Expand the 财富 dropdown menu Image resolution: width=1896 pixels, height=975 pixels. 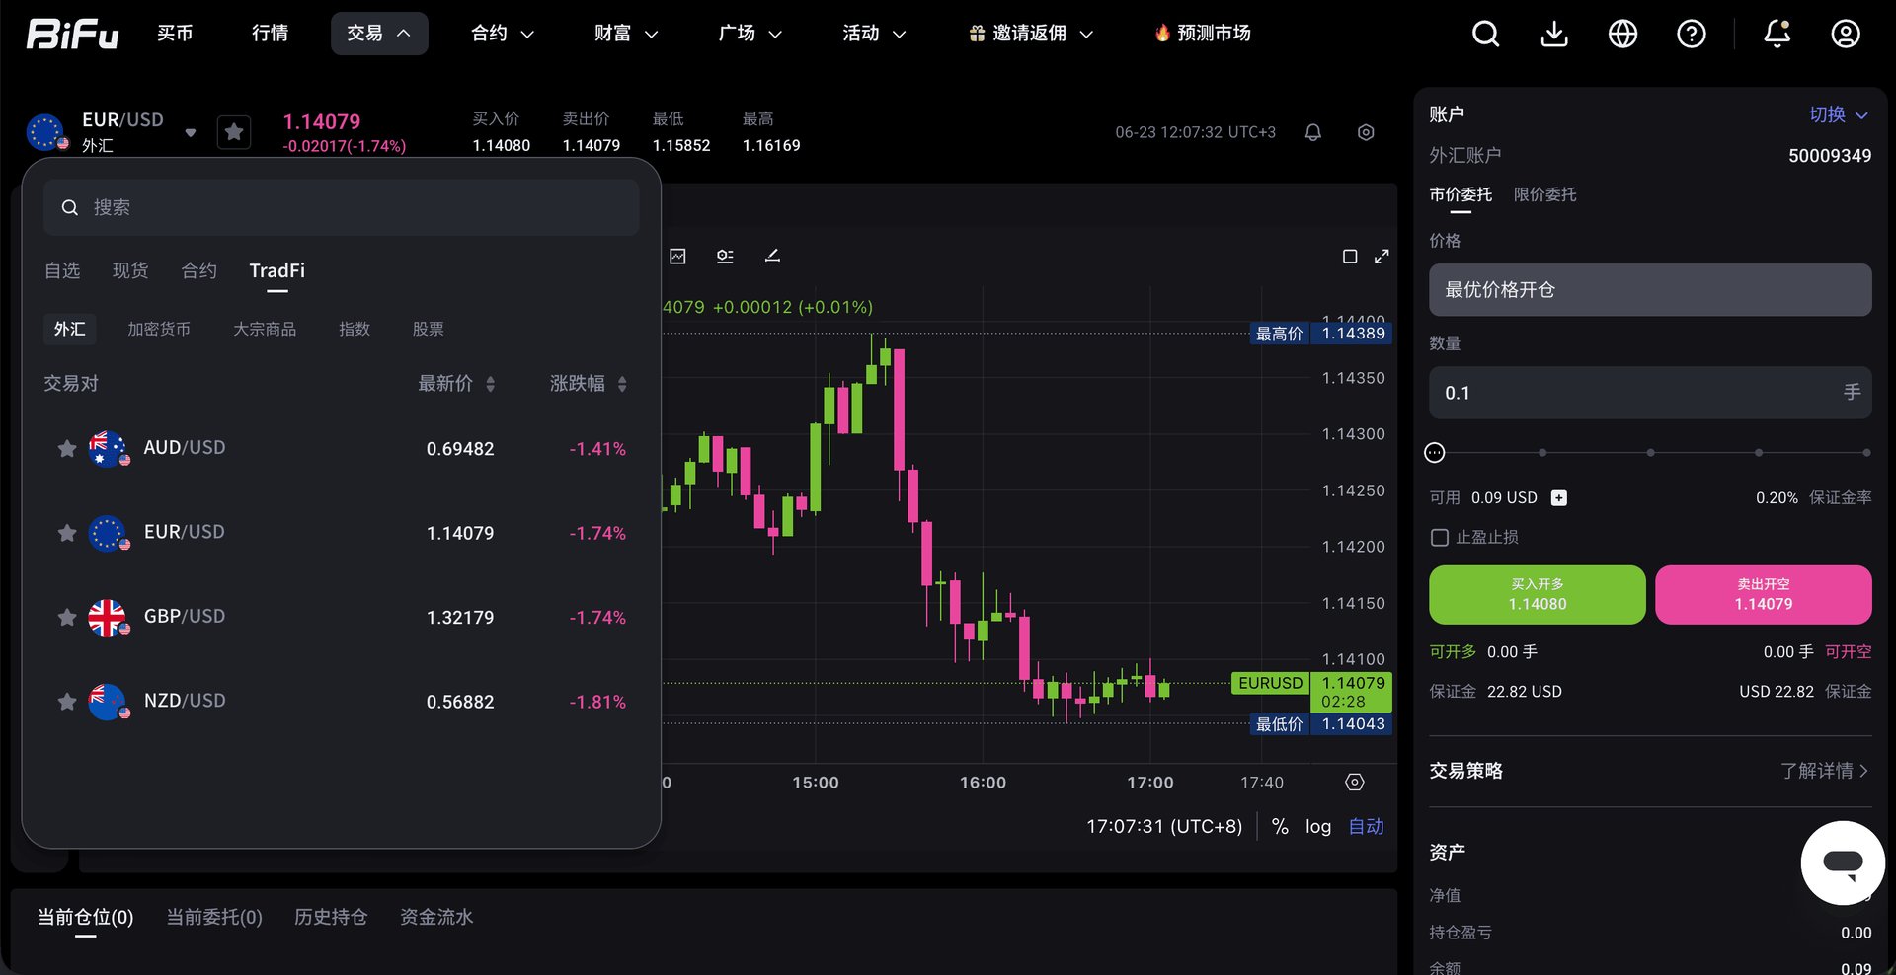coord(625,34)
